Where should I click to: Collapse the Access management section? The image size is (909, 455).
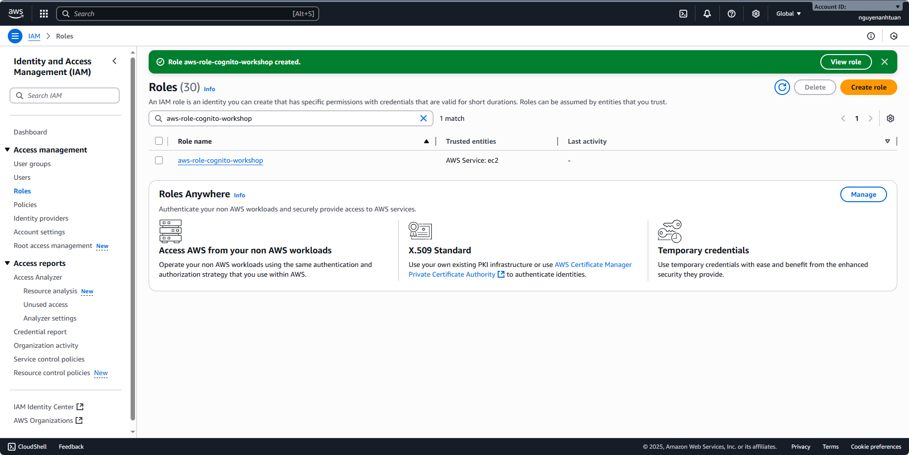coord(7,150)
